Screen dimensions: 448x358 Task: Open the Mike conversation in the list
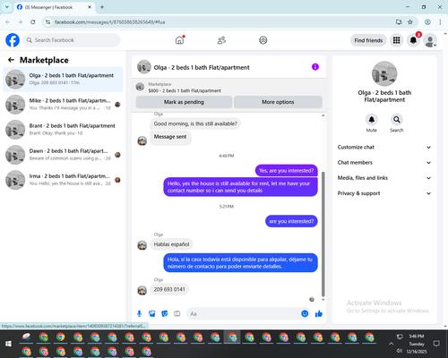coord(63,105)
